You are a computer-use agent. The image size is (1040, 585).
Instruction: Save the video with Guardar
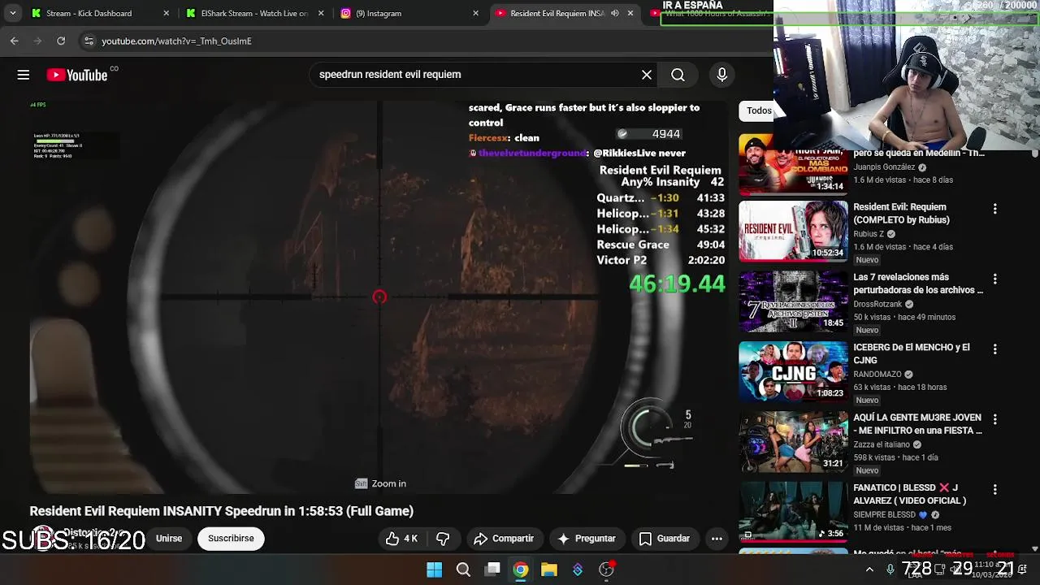click(665, 539)
